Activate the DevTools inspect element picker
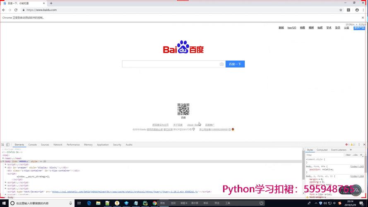This screenshot has width=368, height=207. 2,145
